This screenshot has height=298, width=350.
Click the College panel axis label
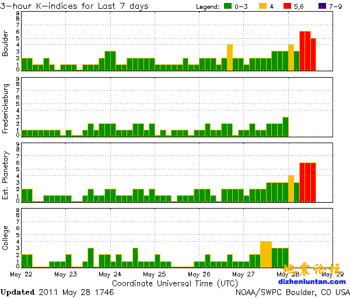pos(6,241)
